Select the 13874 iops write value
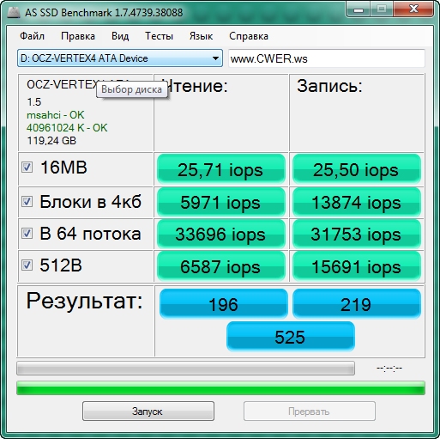 [x=356, y=203]
